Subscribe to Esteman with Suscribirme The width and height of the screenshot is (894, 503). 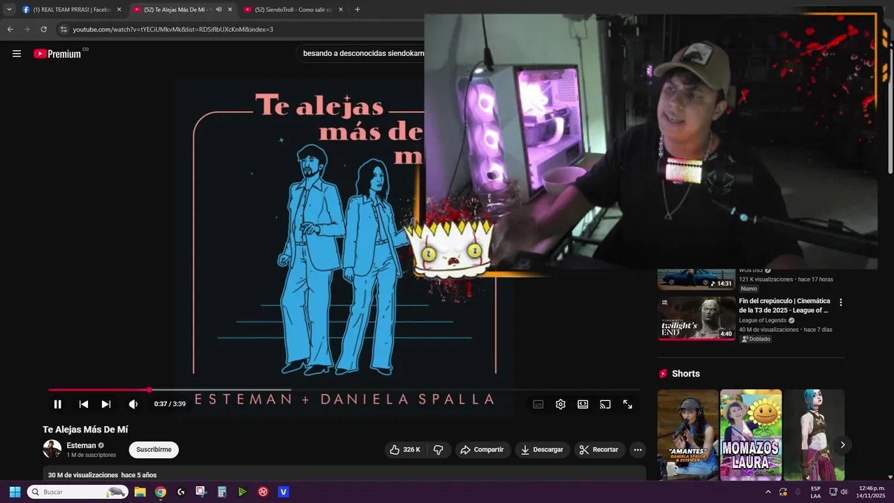tap(154, 450)
